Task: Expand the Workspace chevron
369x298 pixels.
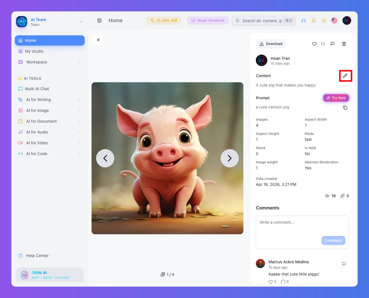Action: tap(80, 62)
